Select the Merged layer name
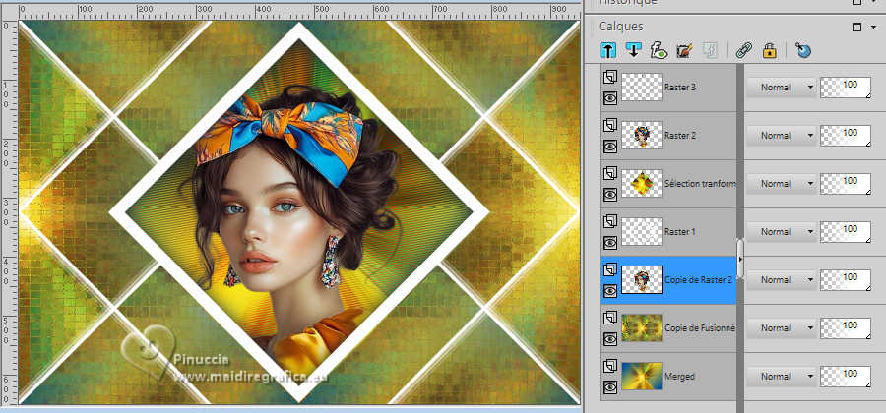Viewport: 886px width, 413px height. pyautogui.click(x=679, y=377)
